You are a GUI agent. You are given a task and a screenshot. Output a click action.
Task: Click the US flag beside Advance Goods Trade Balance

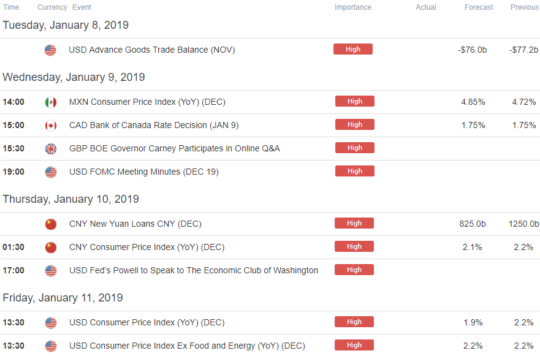coord(50,50)
